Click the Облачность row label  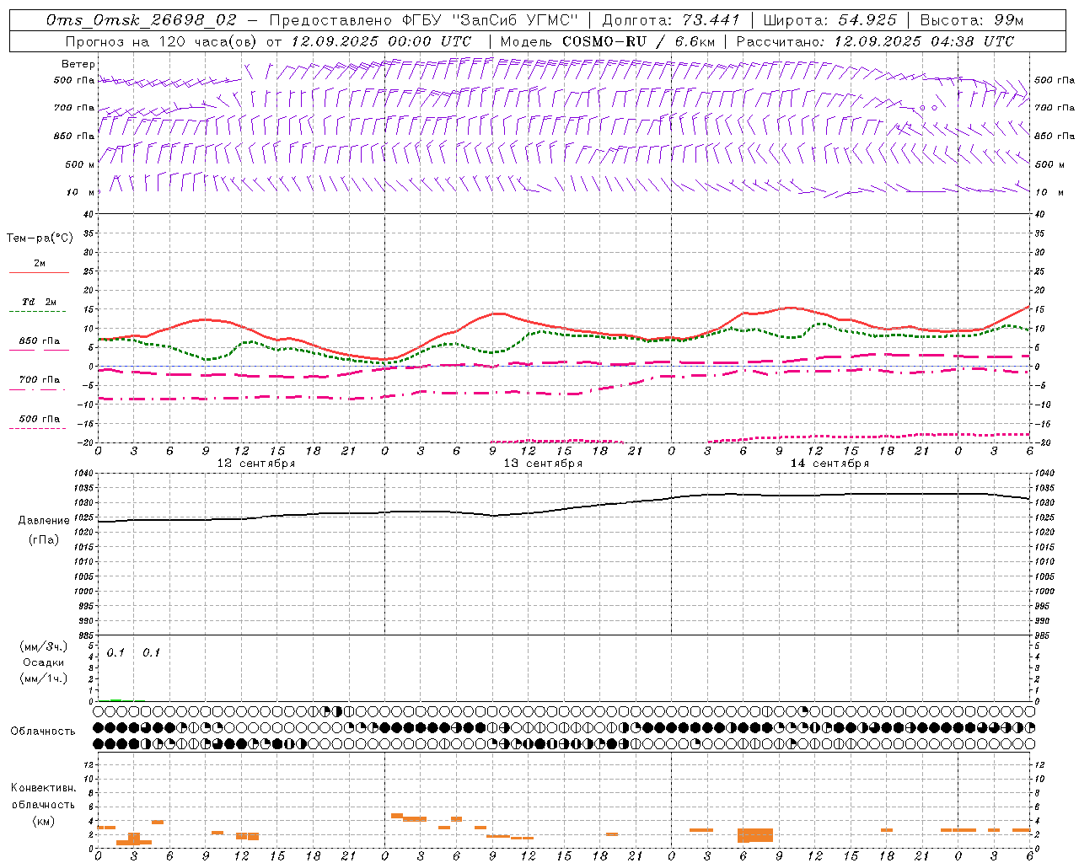pos(43,732)
